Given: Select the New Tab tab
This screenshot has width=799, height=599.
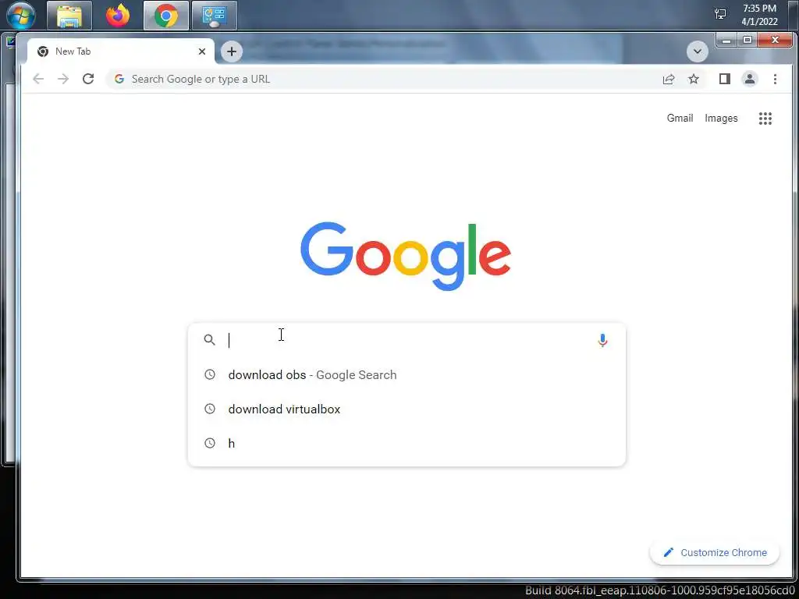Looking at the screenshot, I should [120, 51].
